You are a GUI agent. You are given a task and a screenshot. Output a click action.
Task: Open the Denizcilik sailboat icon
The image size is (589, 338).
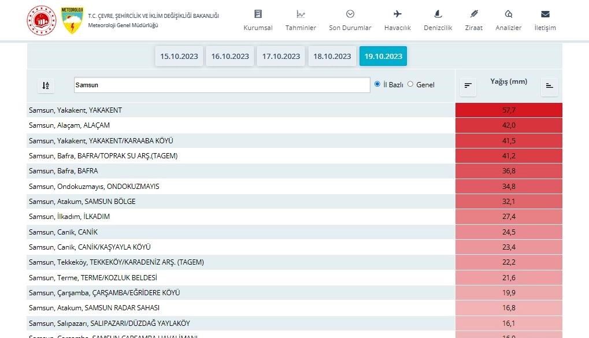pyautogui.click(x=438, y=14)
